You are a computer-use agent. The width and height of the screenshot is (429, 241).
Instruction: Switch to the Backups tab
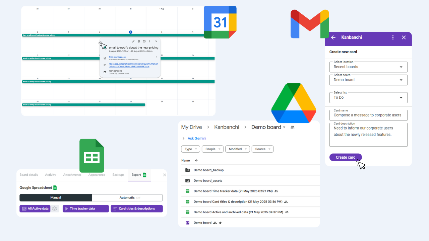(x=118, y=175)
